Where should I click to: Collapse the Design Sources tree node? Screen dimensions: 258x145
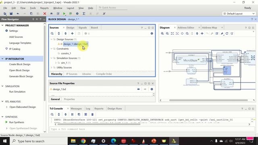(x=52, y=39)
